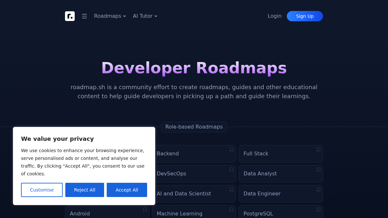Open the PostgreSQL roadmap card

tap(281, 212)
